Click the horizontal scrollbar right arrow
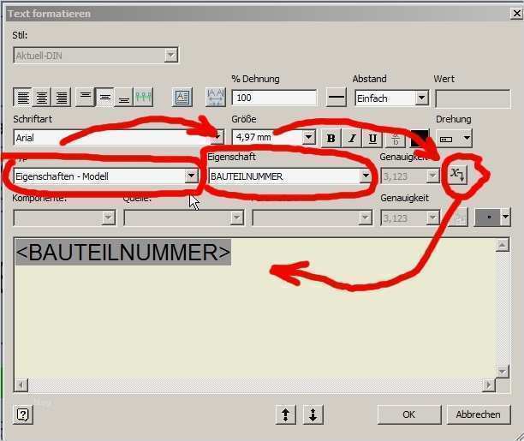 489,385
